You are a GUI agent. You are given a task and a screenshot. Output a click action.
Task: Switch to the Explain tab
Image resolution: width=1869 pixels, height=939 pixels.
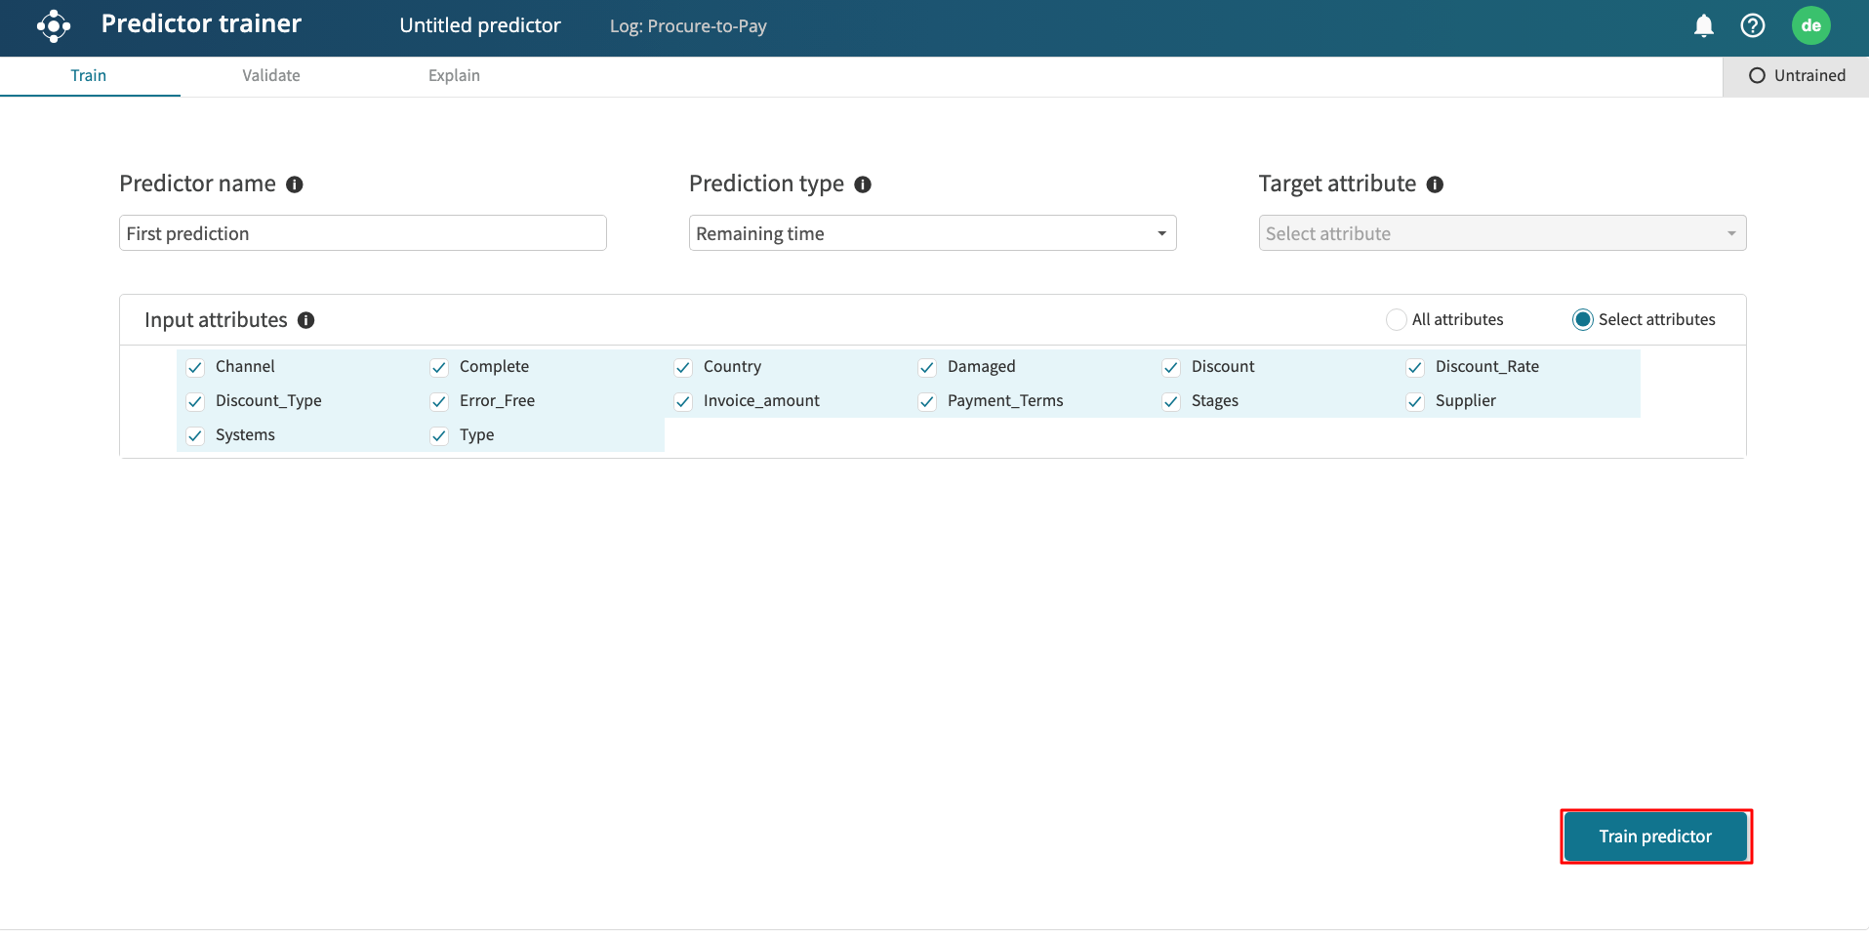tap(454, 76)
